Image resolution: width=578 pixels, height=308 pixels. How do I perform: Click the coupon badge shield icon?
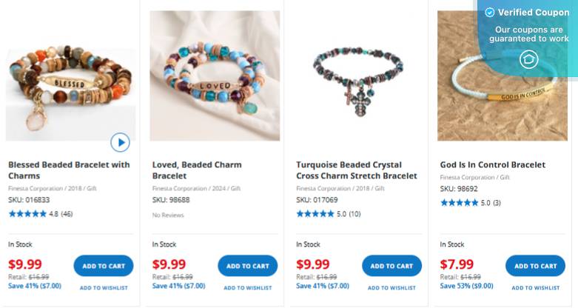pyautogui.click(x=528, y=59)
